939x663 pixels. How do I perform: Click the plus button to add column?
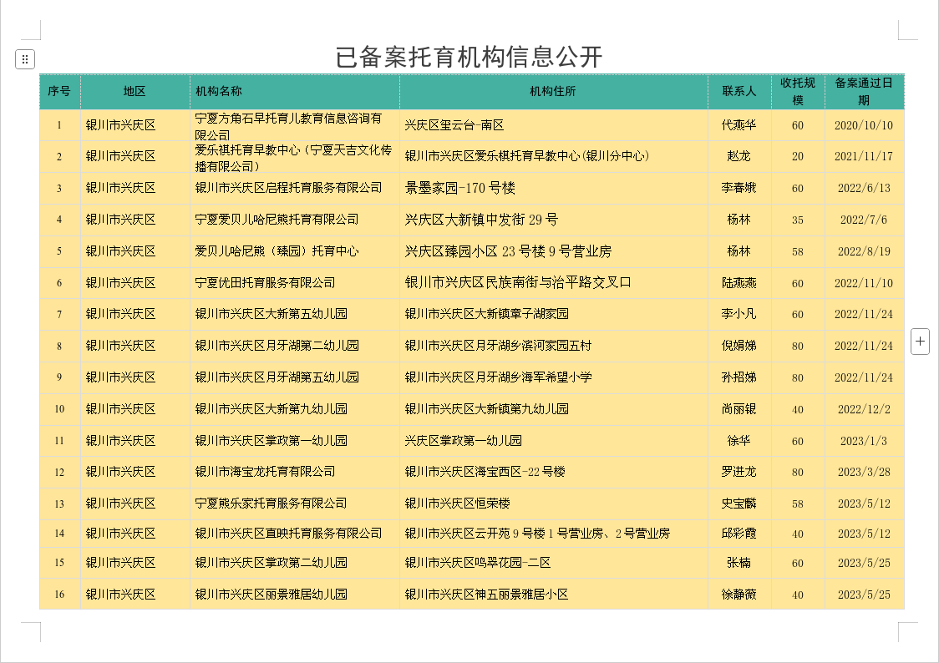920,341
